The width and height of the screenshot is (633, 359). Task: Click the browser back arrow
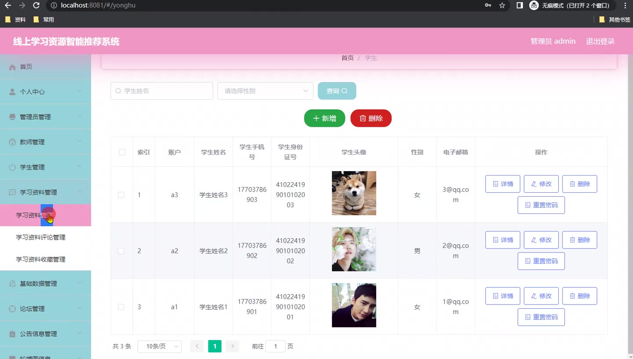tap(7, 5)
